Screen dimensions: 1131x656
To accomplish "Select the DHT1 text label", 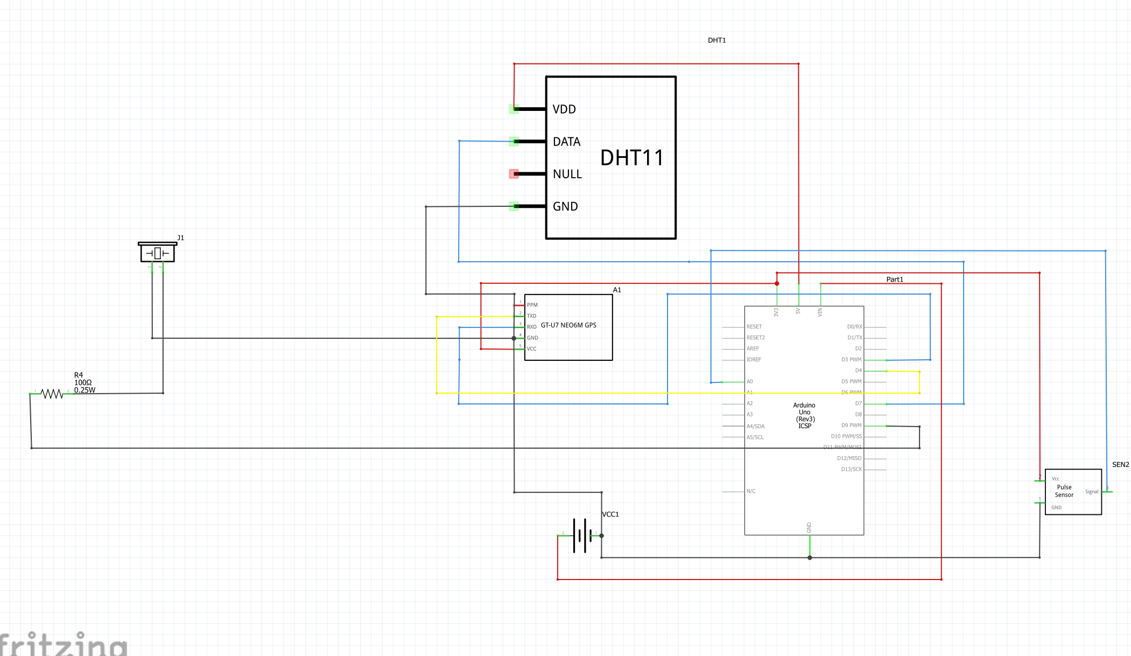I will coord(716,39).
